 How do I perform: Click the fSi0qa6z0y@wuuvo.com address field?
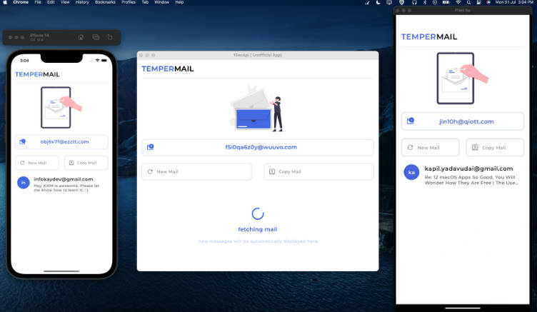[x=258, y=147]
